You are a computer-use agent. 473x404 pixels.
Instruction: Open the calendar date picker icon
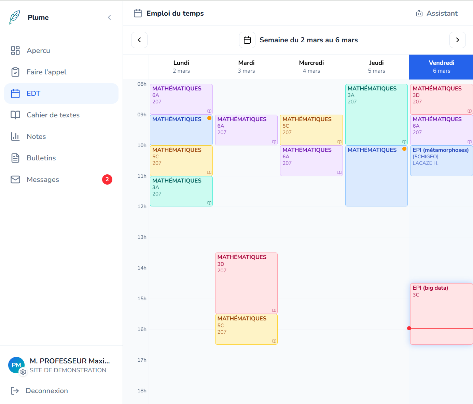[x=247, y=40]
